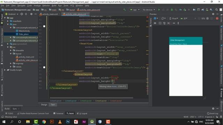The height and width of the screenshot is (125, 223).
Task: Click the horizontal expand arrows in preview toolbar
Action: pyautogui.click(x=174, y=23)
